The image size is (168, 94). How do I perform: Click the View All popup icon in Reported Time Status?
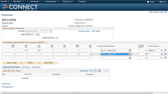click(95, 70)
